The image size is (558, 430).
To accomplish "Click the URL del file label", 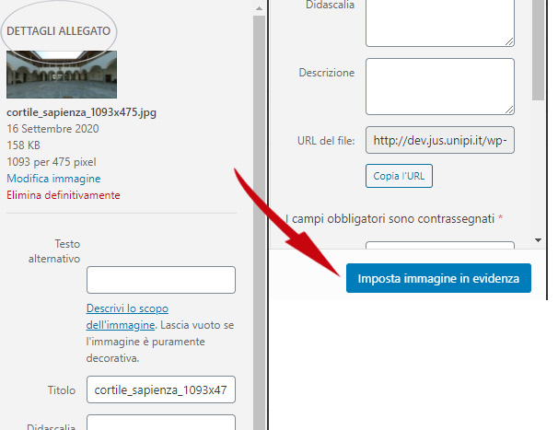I will (326, 141).
